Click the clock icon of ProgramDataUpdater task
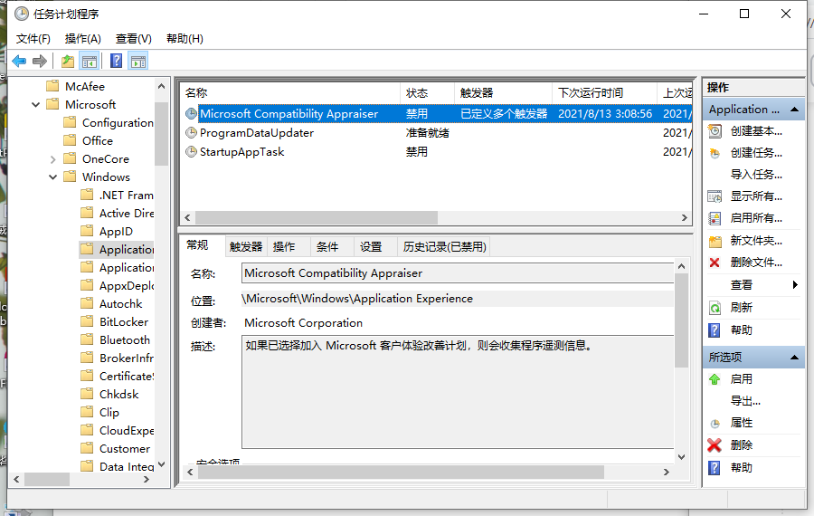The image size is (814, 516). coord(191,133)
